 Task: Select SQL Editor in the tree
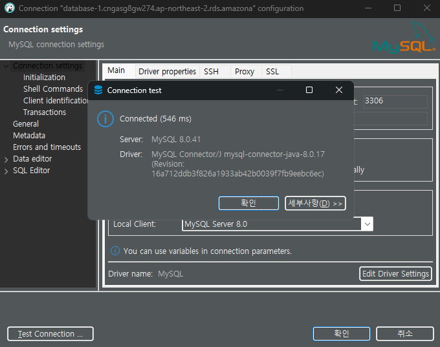[32, 171]
